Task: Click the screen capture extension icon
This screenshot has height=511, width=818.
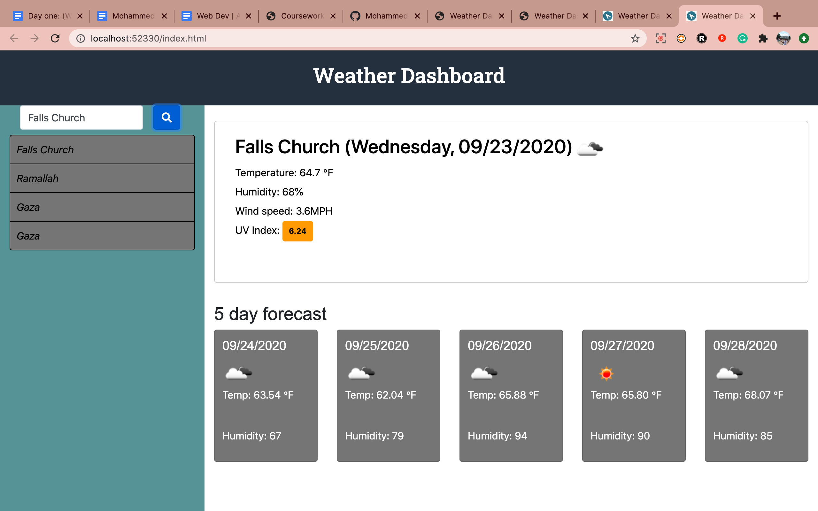Action: pos(660,38)
